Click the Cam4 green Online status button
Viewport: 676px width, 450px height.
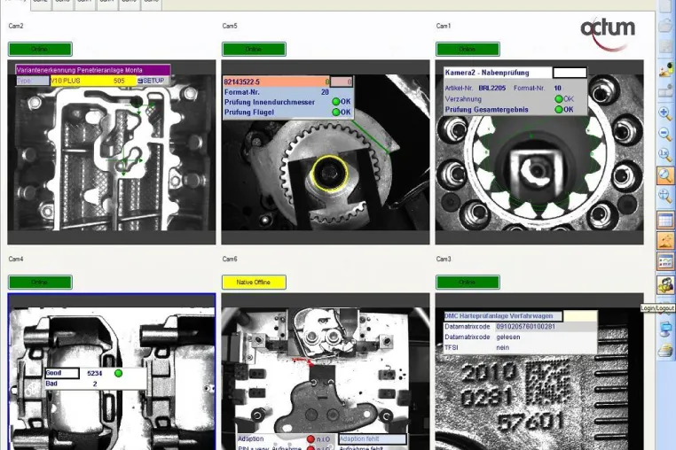[x=40, y=282]
